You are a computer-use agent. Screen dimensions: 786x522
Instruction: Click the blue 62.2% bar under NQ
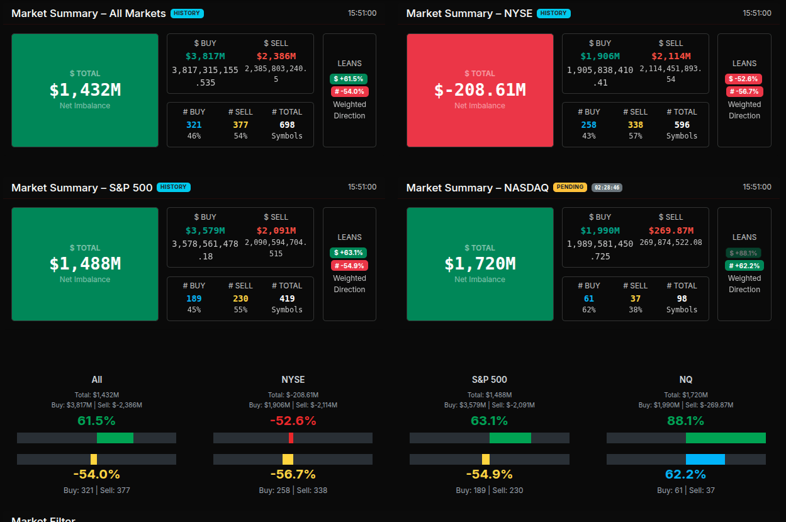tap(705, 459)
